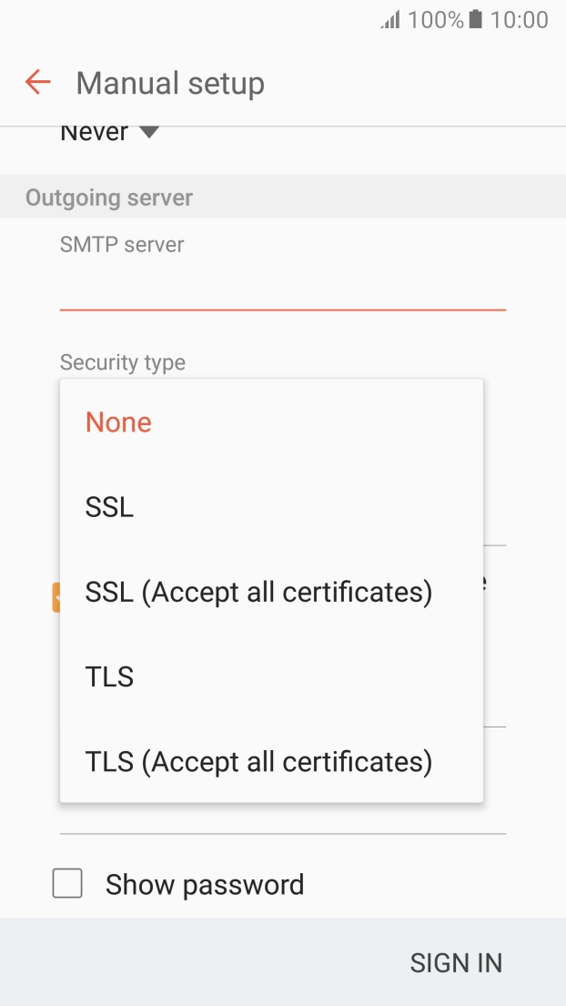Screen dimensions: 566x1006
Task: Click the Outgoing server section header
Action: pyautogui.click(x=109, y=197)
